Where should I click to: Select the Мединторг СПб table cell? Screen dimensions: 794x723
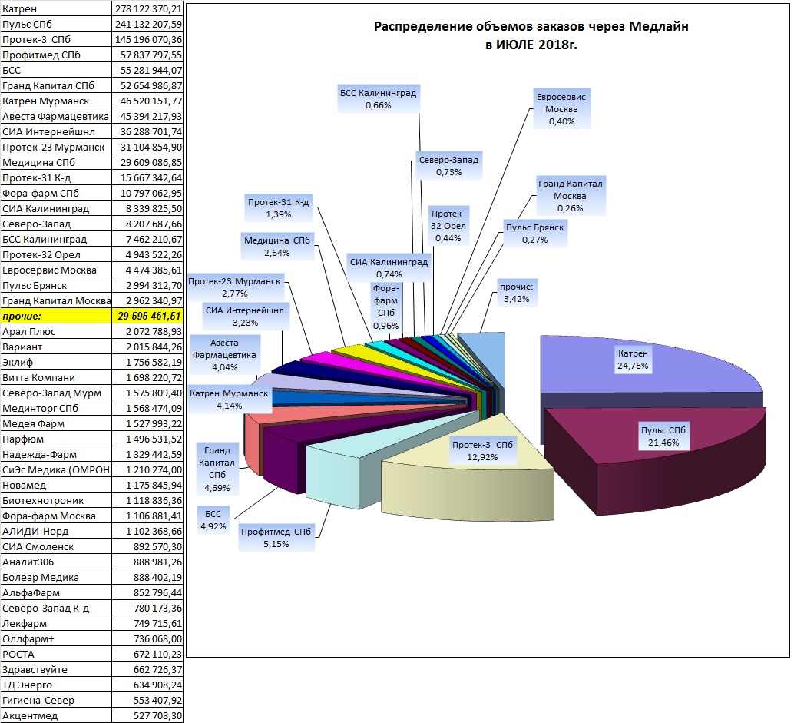(x=56, y=408)
